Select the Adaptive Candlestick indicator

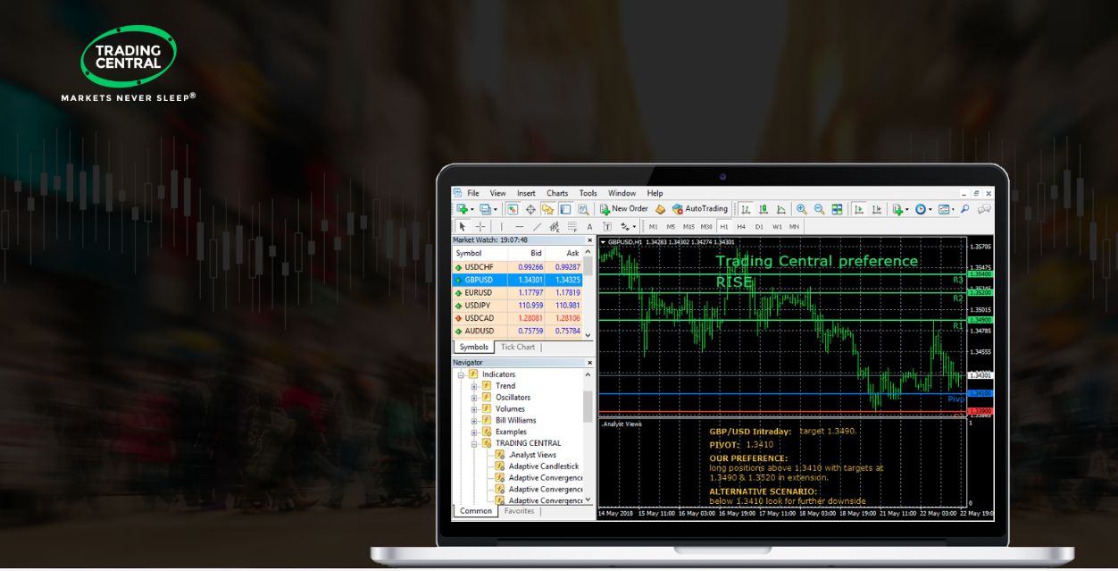click(x=544, y=466)
